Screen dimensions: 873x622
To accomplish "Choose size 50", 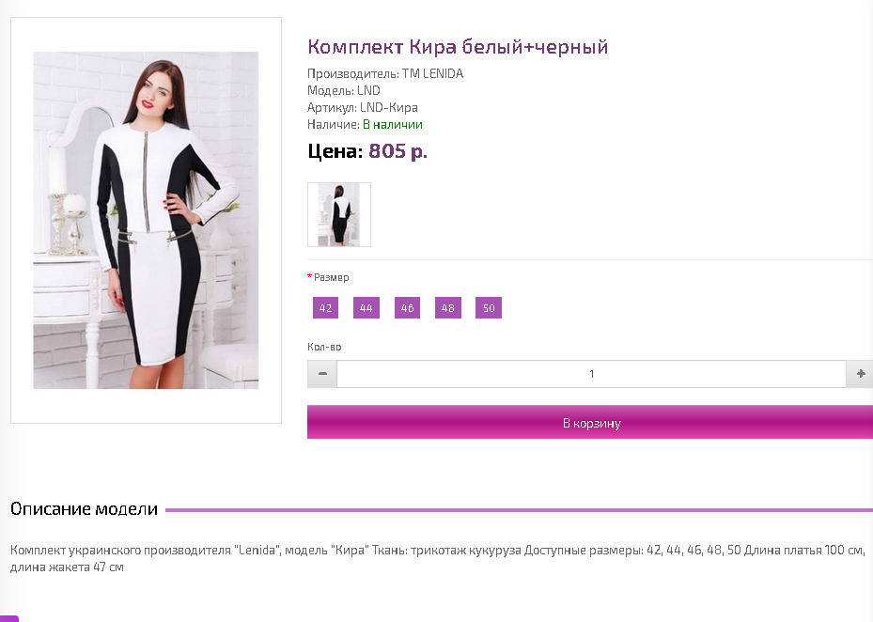I will pyautogui.click(x=489, y=308).
